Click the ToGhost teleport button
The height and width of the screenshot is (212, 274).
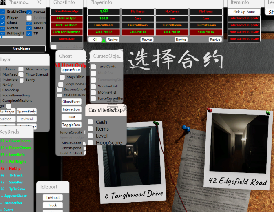point(53,197)
